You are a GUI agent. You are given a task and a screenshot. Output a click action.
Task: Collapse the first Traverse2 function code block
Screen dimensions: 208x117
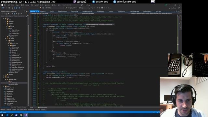pyautogui.click(x=39, y=26)
